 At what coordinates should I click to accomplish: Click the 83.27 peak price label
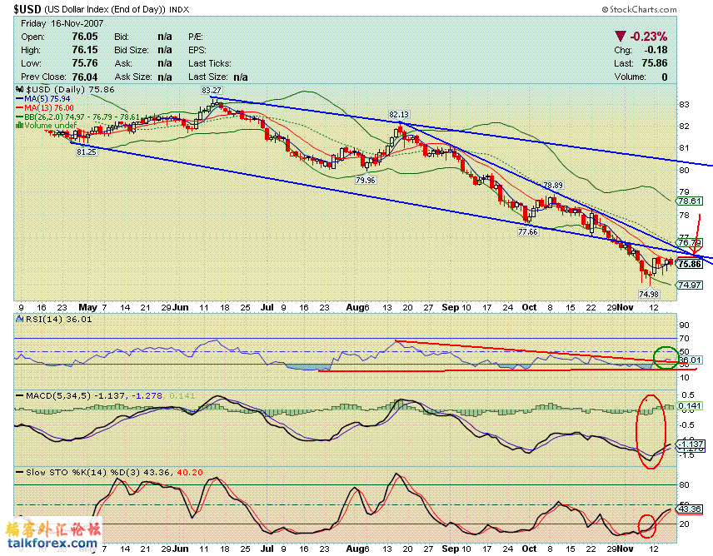pos(211,91)
